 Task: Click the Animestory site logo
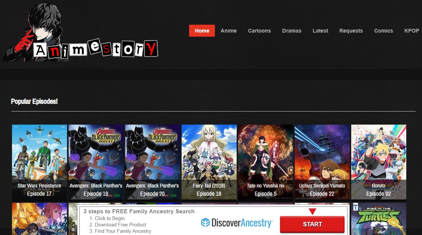[x=81, y=32]
